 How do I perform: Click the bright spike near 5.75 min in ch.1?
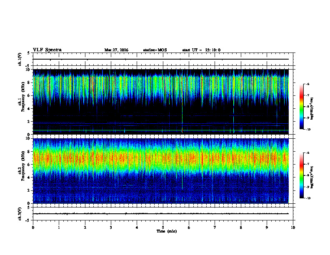(182, 101)
